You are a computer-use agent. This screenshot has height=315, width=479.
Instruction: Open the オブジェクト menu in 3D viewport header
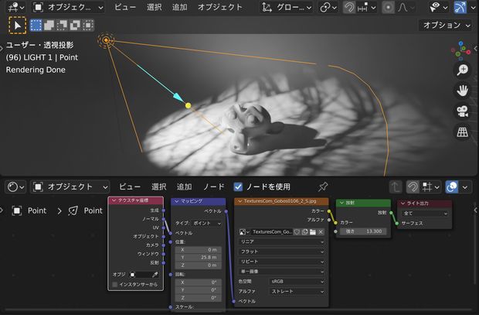pos(220,7)
